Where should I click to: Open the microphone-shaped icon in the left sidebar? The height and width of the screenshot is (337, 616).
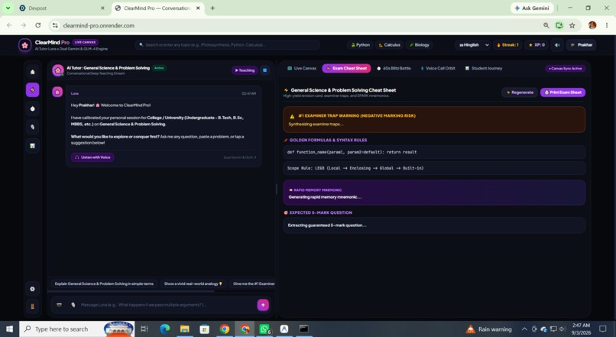[x=33, y=128]
